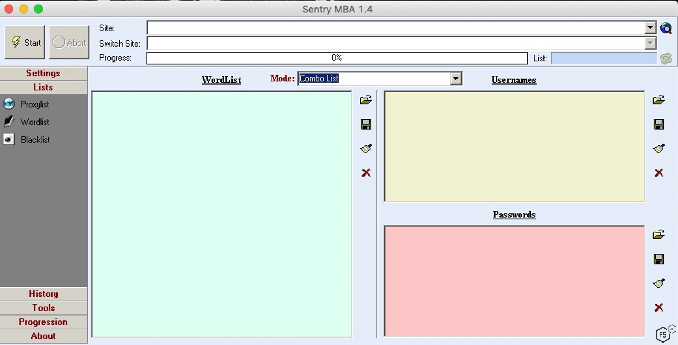Click the site analyzer magnifier icon
This screenshot has height=345, width=678.
[x=666, y=28]
